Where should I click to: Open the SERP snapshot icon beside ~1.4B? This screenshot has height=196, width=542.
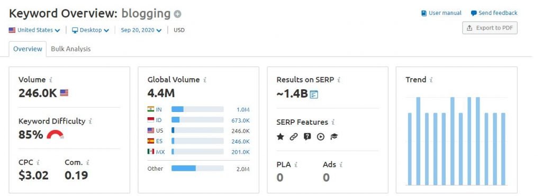tap(314, 94)
